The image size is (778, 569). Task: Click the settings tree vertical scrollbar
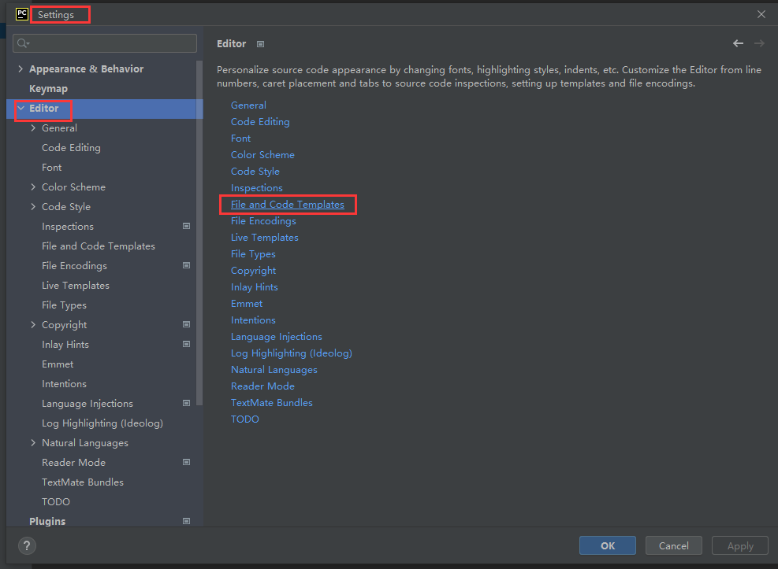(x=199, y=233)
